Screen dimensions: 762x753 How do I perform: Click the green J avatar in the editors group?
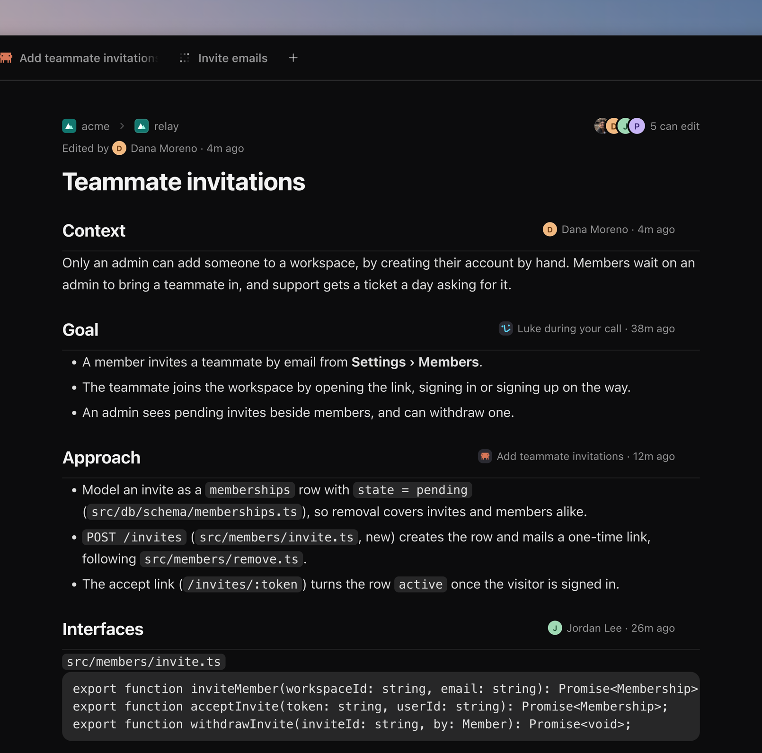[625, 126]
